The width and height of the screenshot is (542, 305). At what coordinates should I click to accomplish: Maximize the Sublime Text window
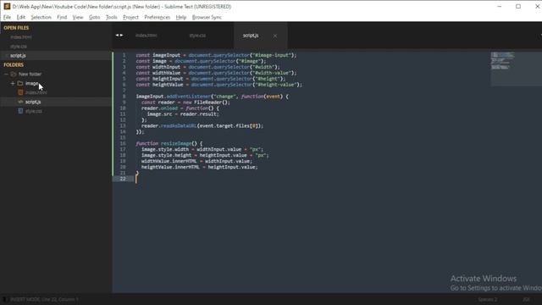click(x=518, y=6)
